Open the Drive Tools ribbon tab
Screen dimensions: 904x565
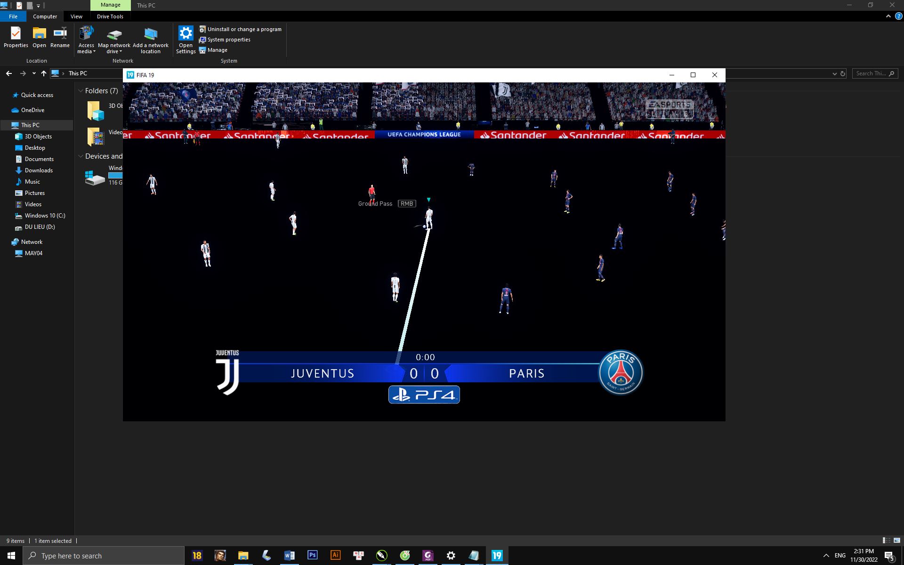(110, 16)
